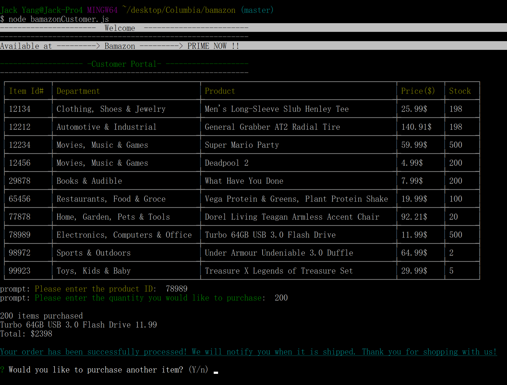Click the 19.99$ price cell
This screenshot has width=507, height=385.
coord(414,199)
